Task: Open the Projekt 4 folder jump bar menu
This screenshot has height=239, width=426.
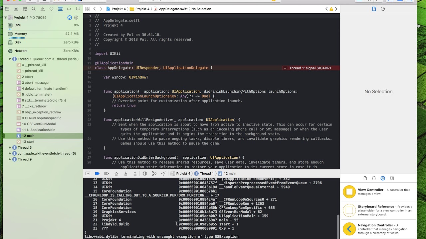Action: 139,9
